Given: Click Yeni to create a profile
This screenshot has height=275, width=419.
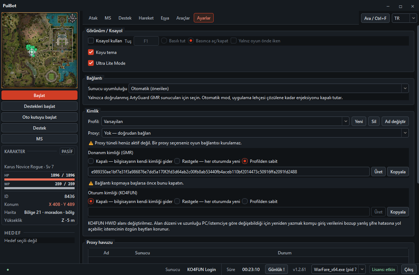Looking at the screenshot, I should [359, 122].
